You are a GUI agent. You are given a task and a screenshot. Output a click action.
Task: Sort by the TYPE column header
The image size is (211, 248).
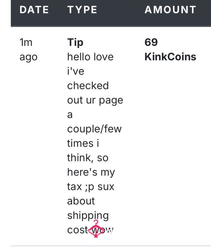(x=82, y=9)
